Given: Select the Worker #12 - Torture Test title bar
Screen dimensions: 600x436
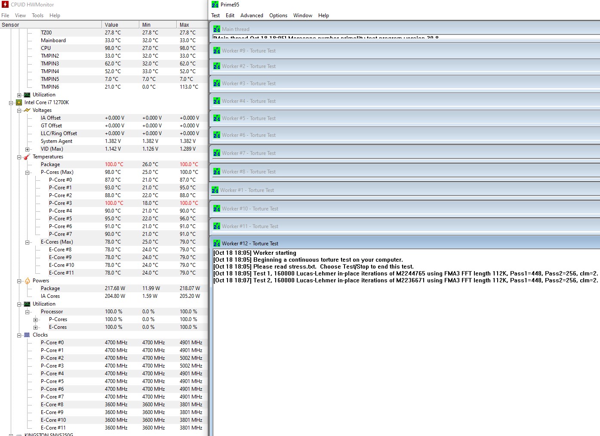Looking at the screenshot, I should click(405, 244).
